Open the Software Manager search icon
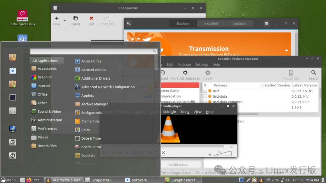The width and height of the screenshot is (326, 183). (x=129, y=24)
